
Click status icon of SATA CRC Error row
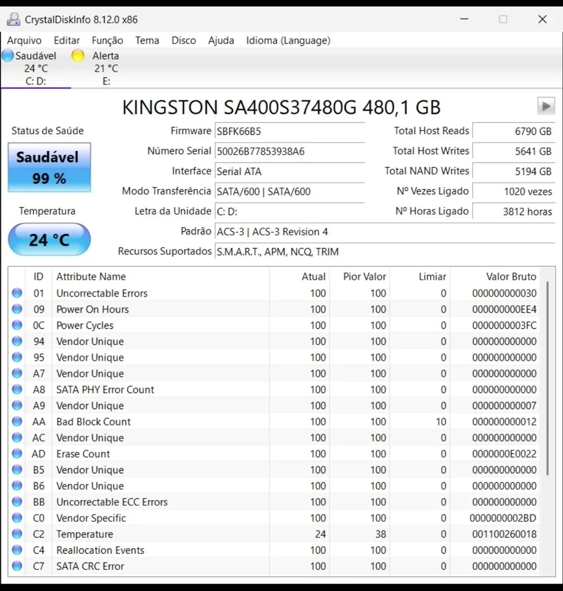[x=17, y=566]
